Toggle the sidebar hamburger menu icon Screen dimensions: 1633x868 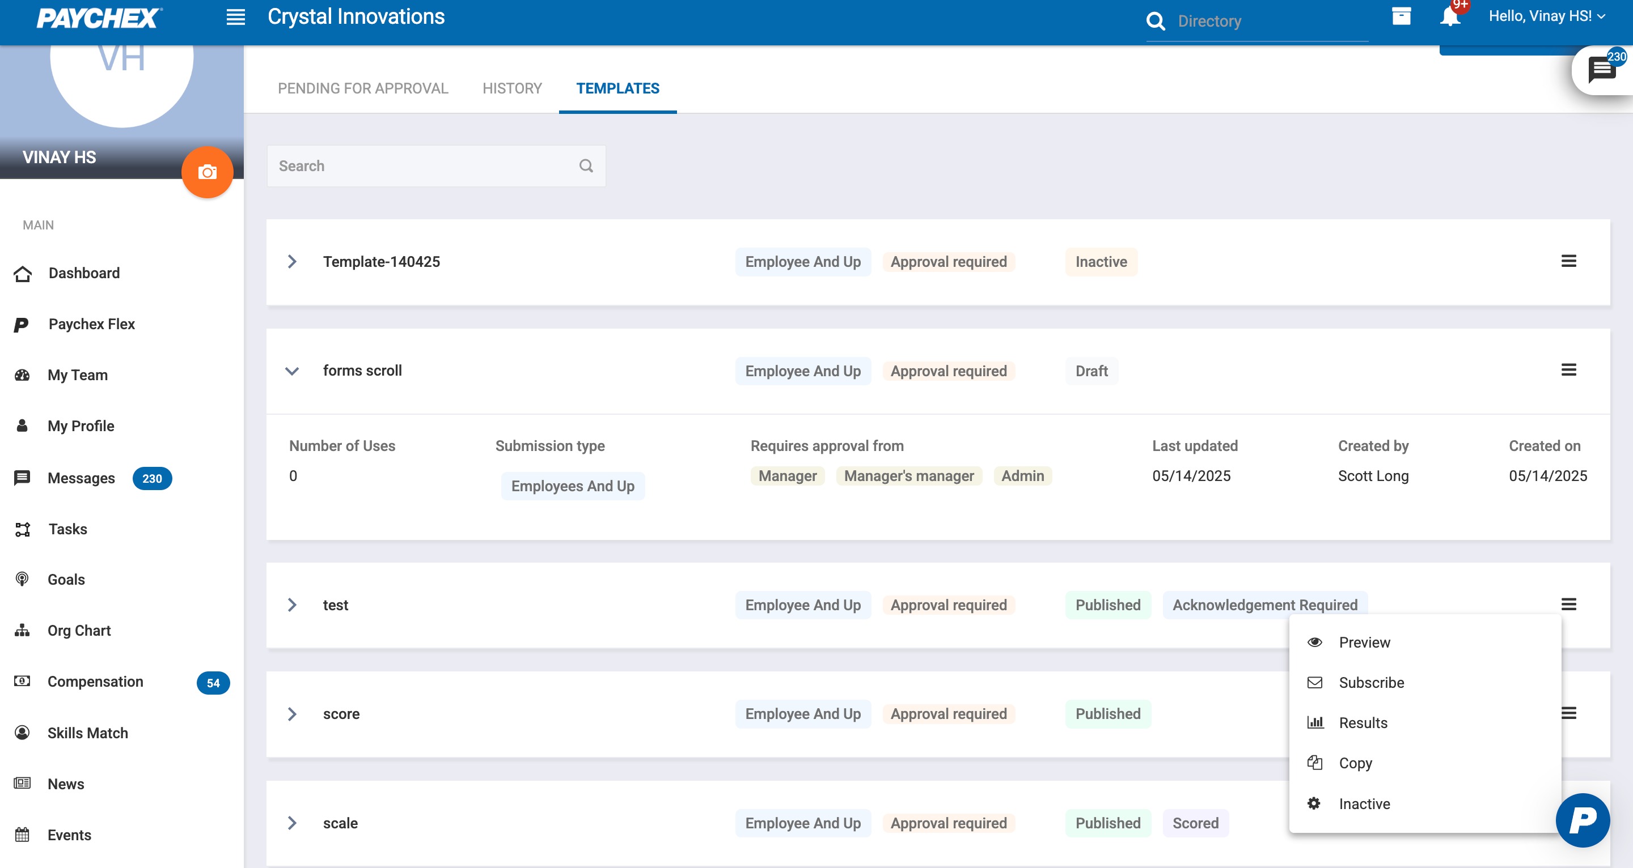(x=235, y=17)
